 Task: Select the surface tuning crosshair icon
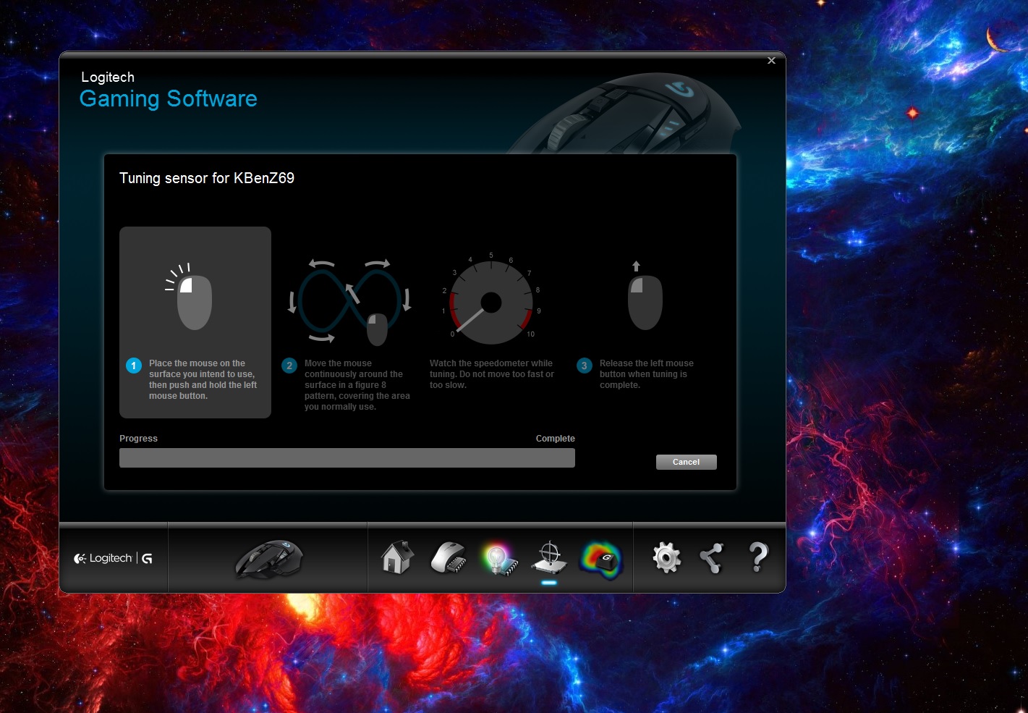click(x=549, y=557)
